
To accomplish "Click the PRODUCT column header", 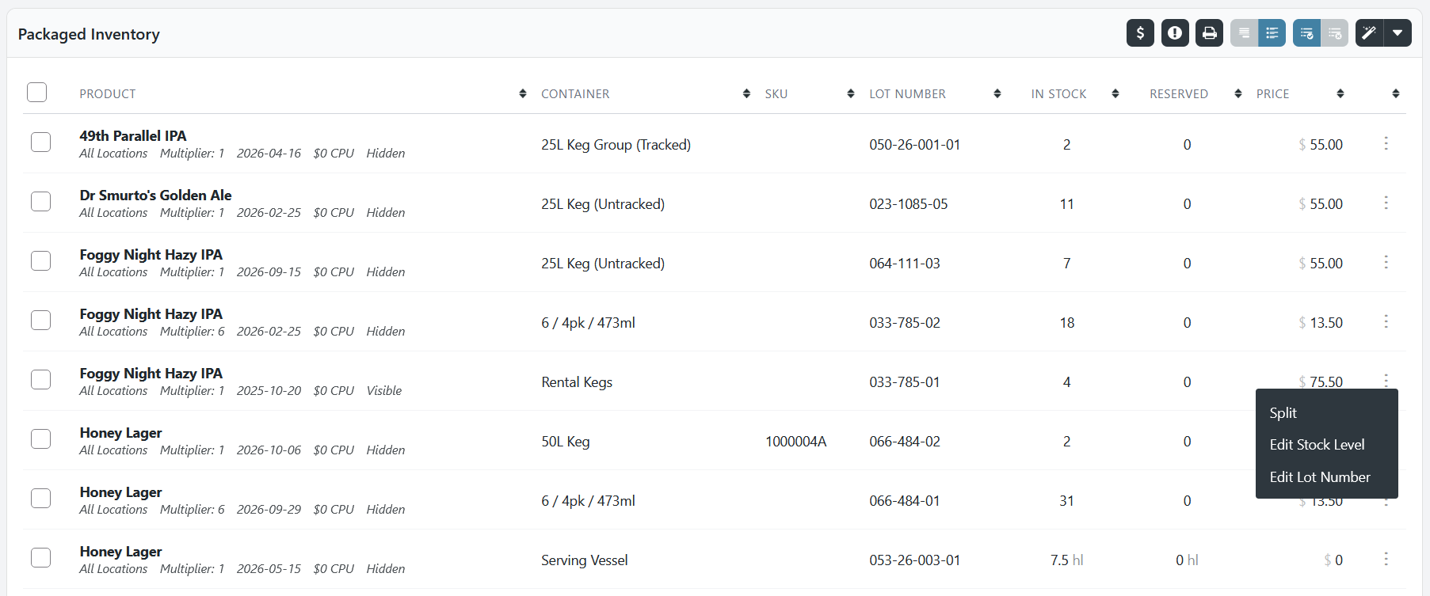I will pos(108,94).
